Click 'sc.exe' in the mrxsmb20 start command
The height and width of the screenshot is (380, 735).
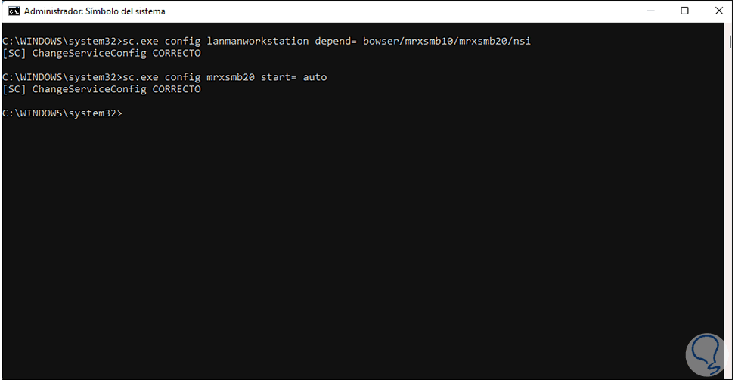(x=141, y=77)
